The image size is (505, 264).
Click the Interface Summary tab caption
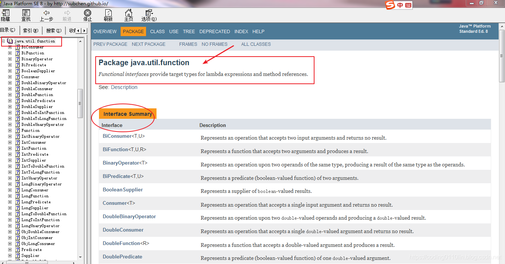point(128,114)
